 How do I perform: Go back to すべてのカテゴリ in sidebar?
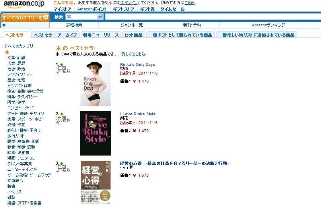18,46
